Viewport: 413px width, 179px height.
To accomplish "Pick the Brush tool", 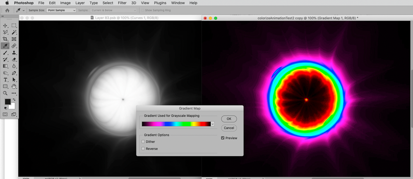I will point(5,53).
